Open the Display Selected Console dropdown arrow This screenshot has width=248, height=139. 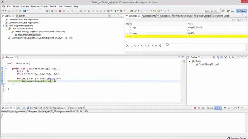pyautogui.click(x=232, y=108)
